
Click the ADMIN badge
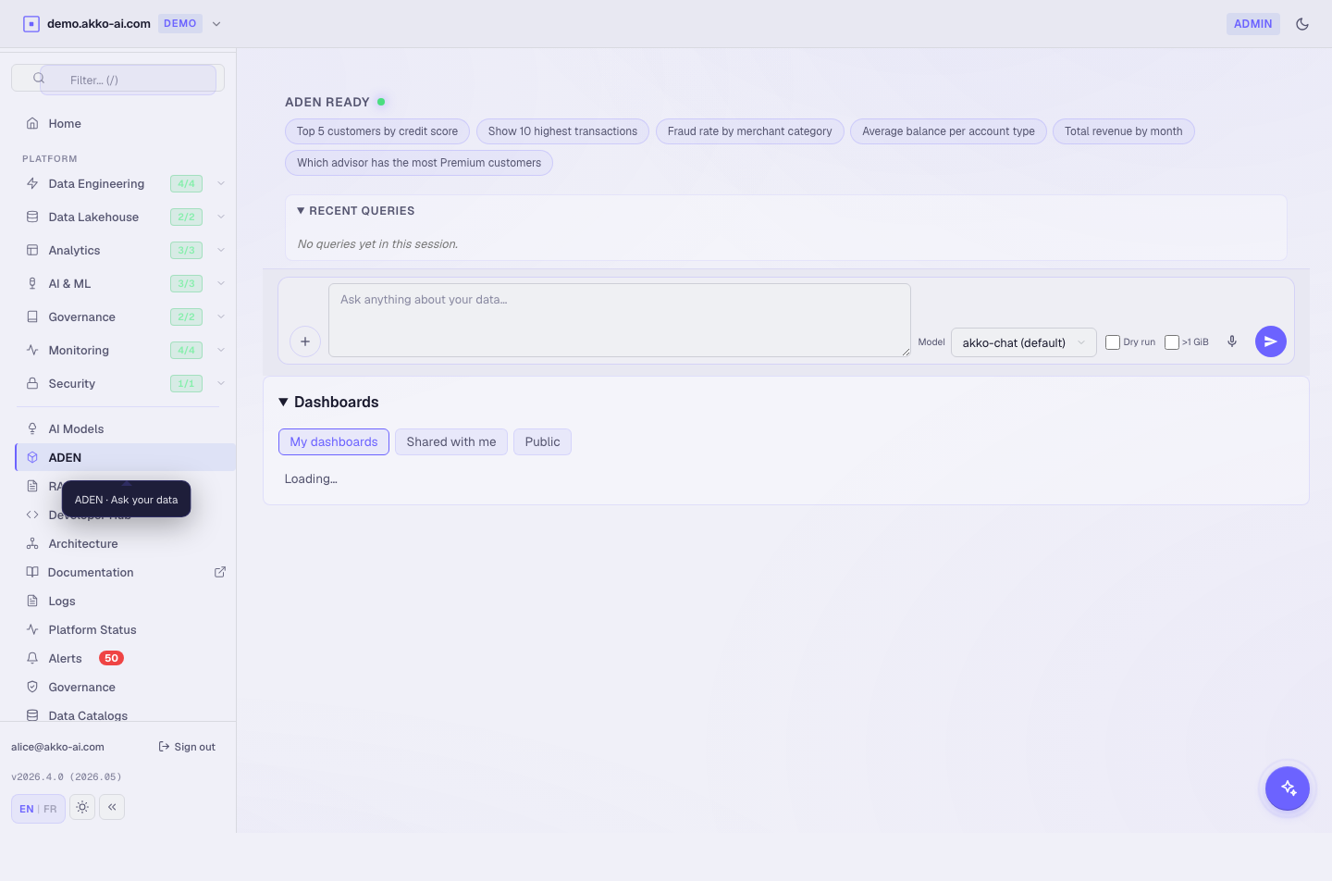(x=1253, y=24)
